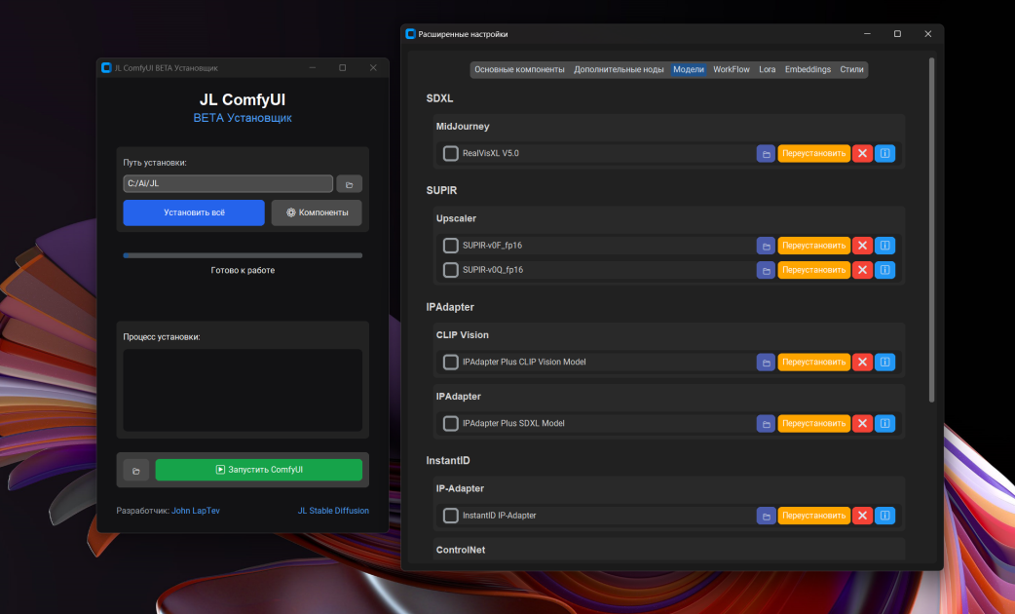Image resolution: width=1015 pixels, height=614 pixels.
Task: Reinstall SUPIR-v0F_fp16 via Переустановить
Action: tap(813, 246)
